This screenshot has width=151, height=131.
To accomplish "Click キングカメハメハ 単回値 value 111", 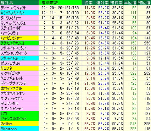I will [133, 13].
